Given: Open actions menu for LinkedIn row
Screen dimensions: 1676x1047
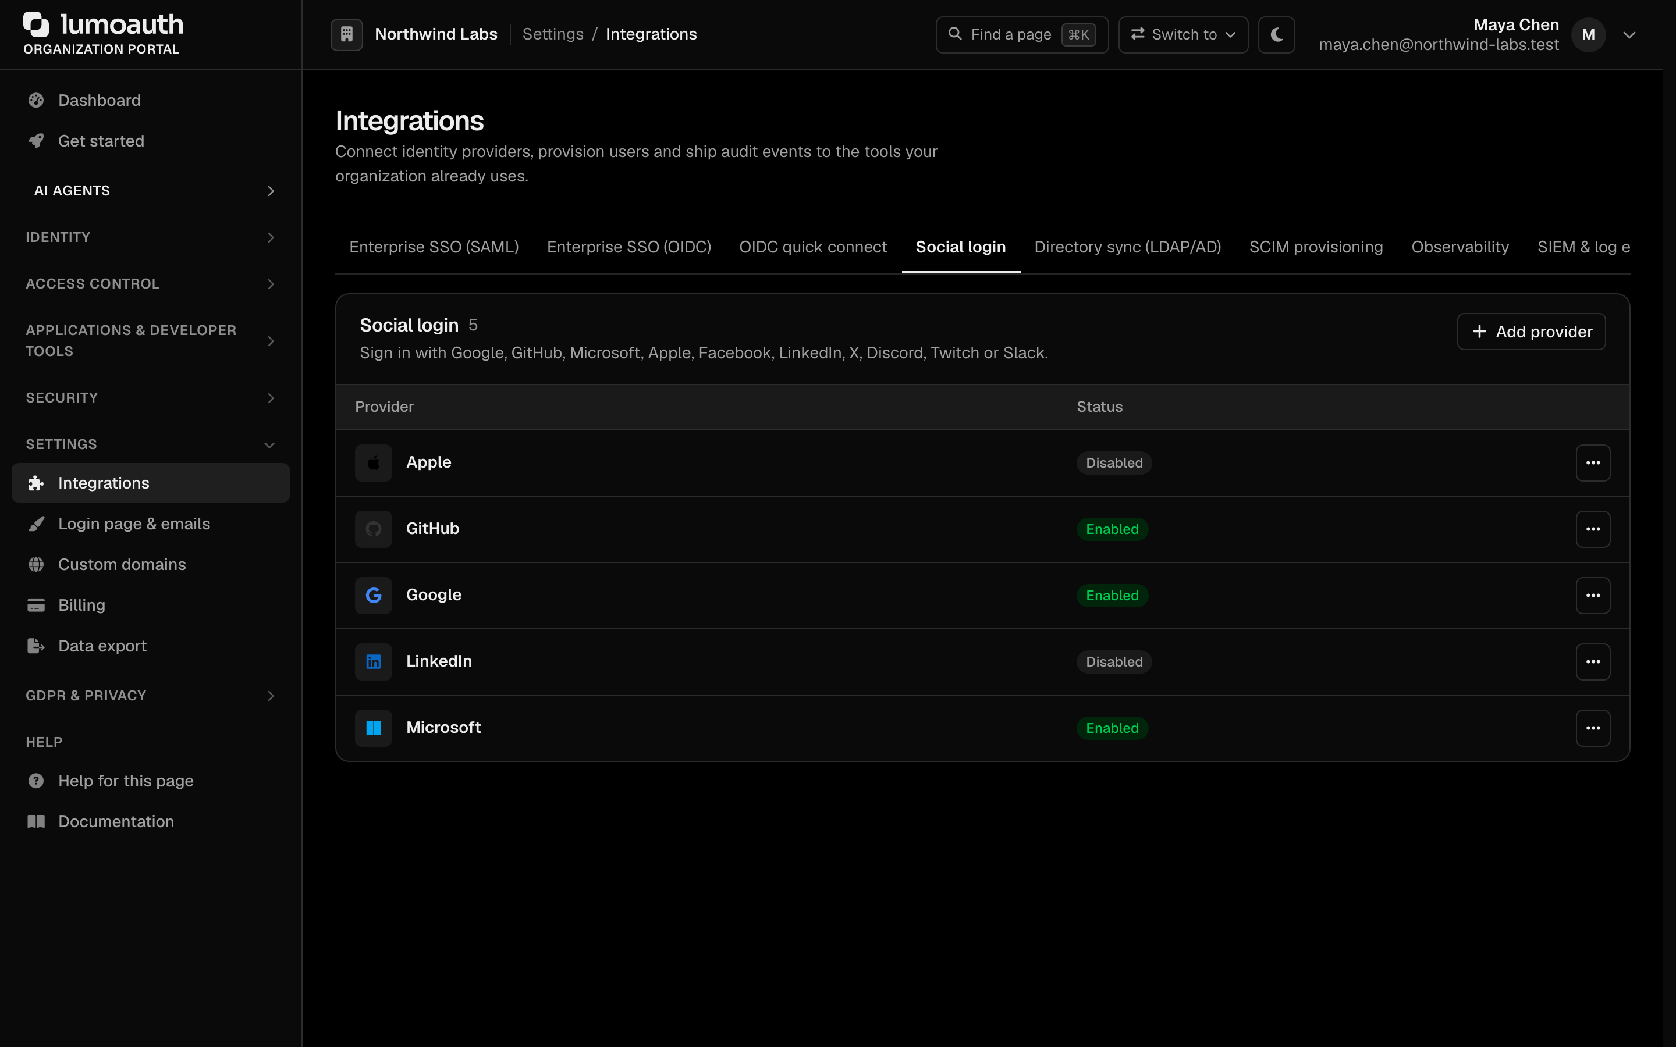Looking at the screenshot, I should [x=1593, y=662].
